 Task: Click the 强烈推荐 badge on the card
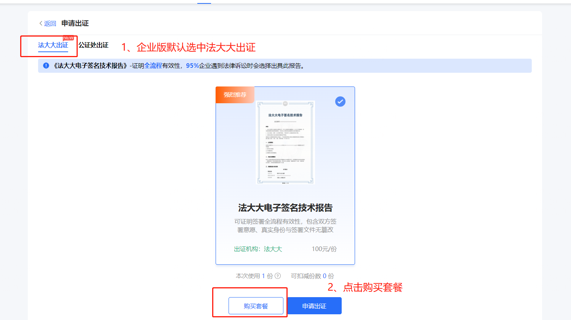coord(235,95)
